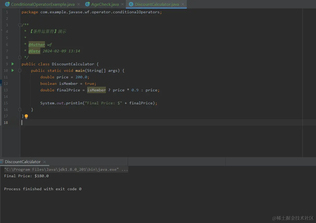Close the DiscountCalculator.java editor tab
This screenshot has height=223, width=316.
[183, 4]
